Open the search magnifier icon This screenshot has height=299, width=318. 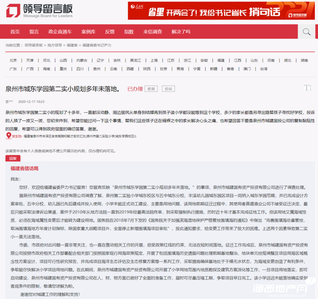coord(306,32)
